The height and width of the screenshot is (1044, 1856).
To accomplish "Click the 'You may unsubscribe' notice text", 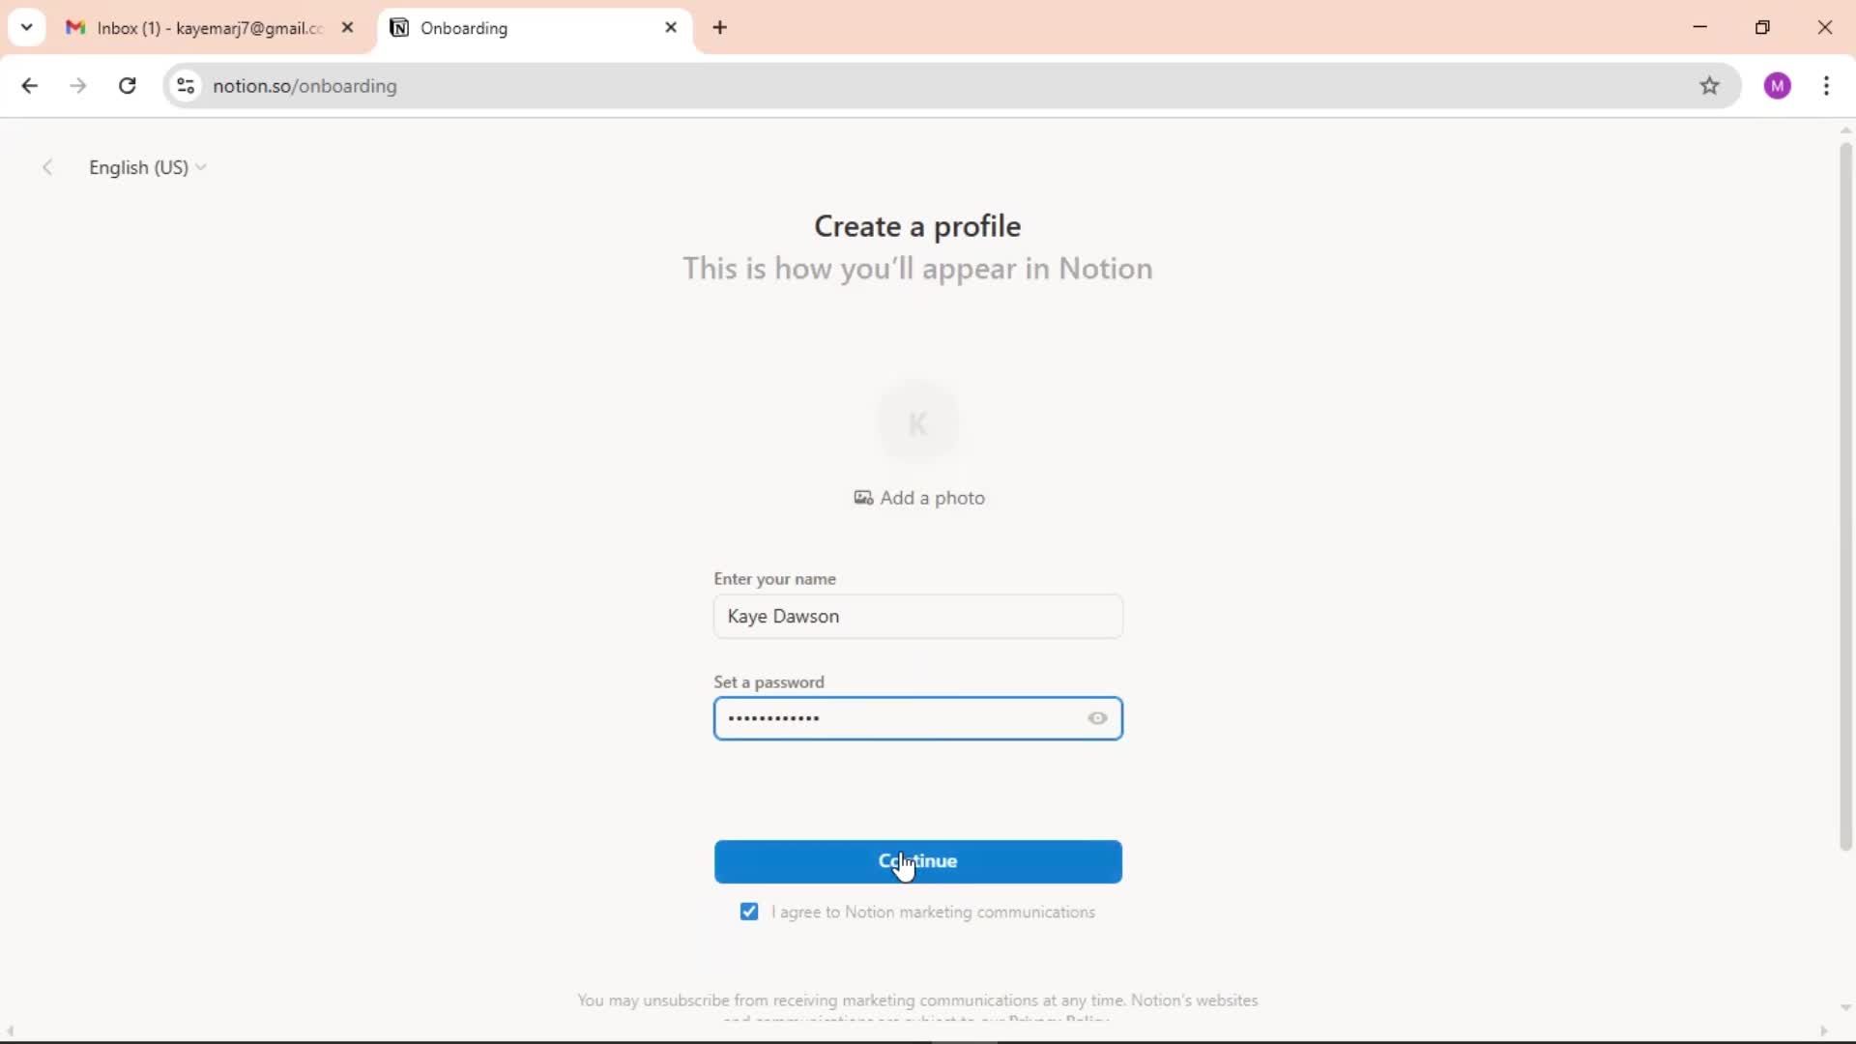I will (x=917, y=1006).
